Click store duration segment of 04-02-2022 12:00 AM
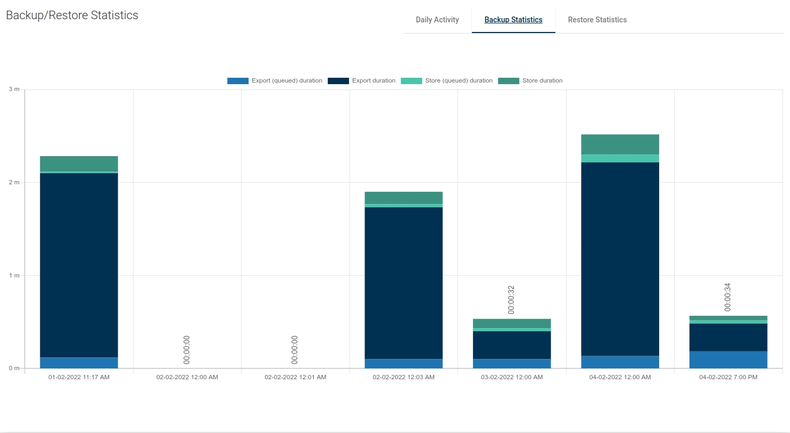The image size is (790, 433). coord(620,144)
